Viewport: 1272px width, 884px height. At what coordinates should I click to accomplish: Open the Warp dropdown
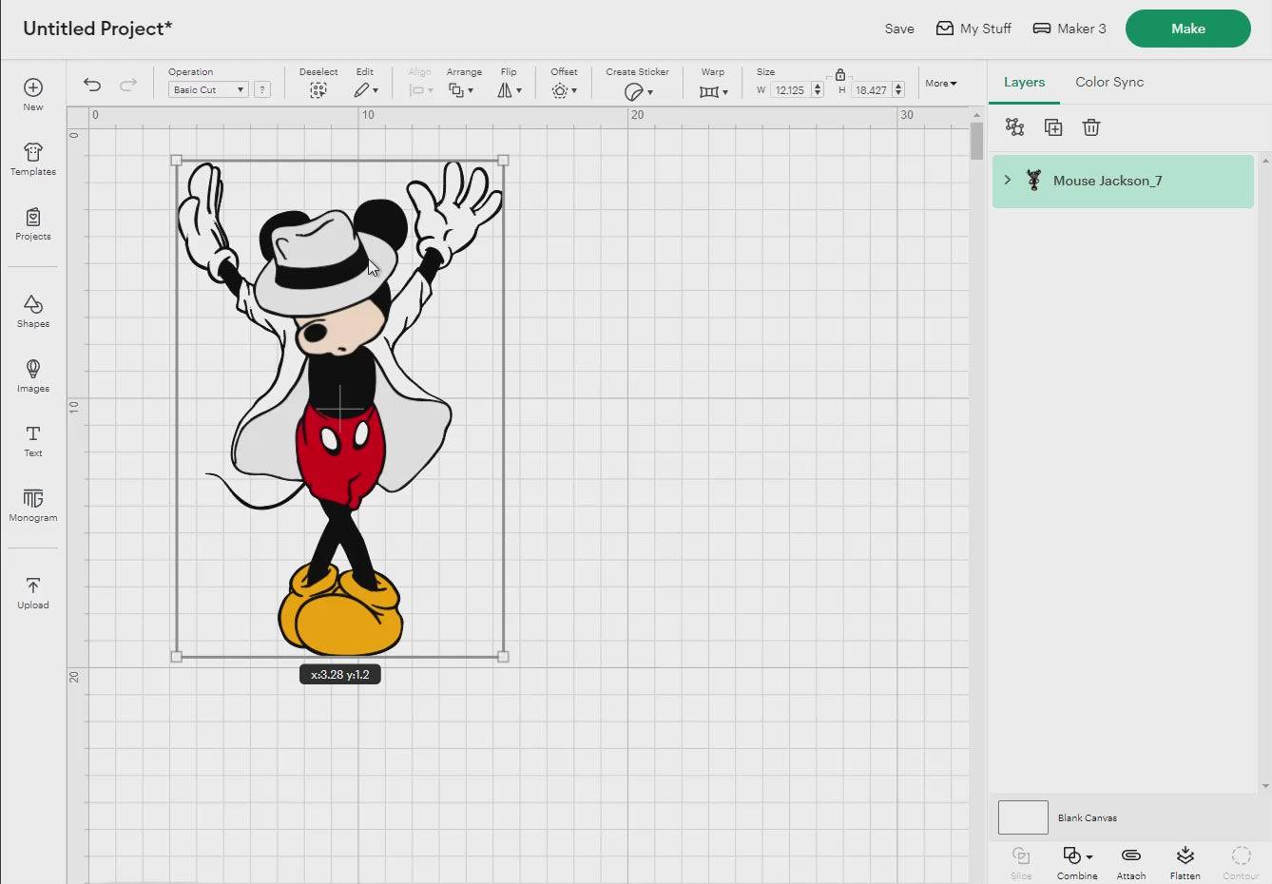coord(713,91)
